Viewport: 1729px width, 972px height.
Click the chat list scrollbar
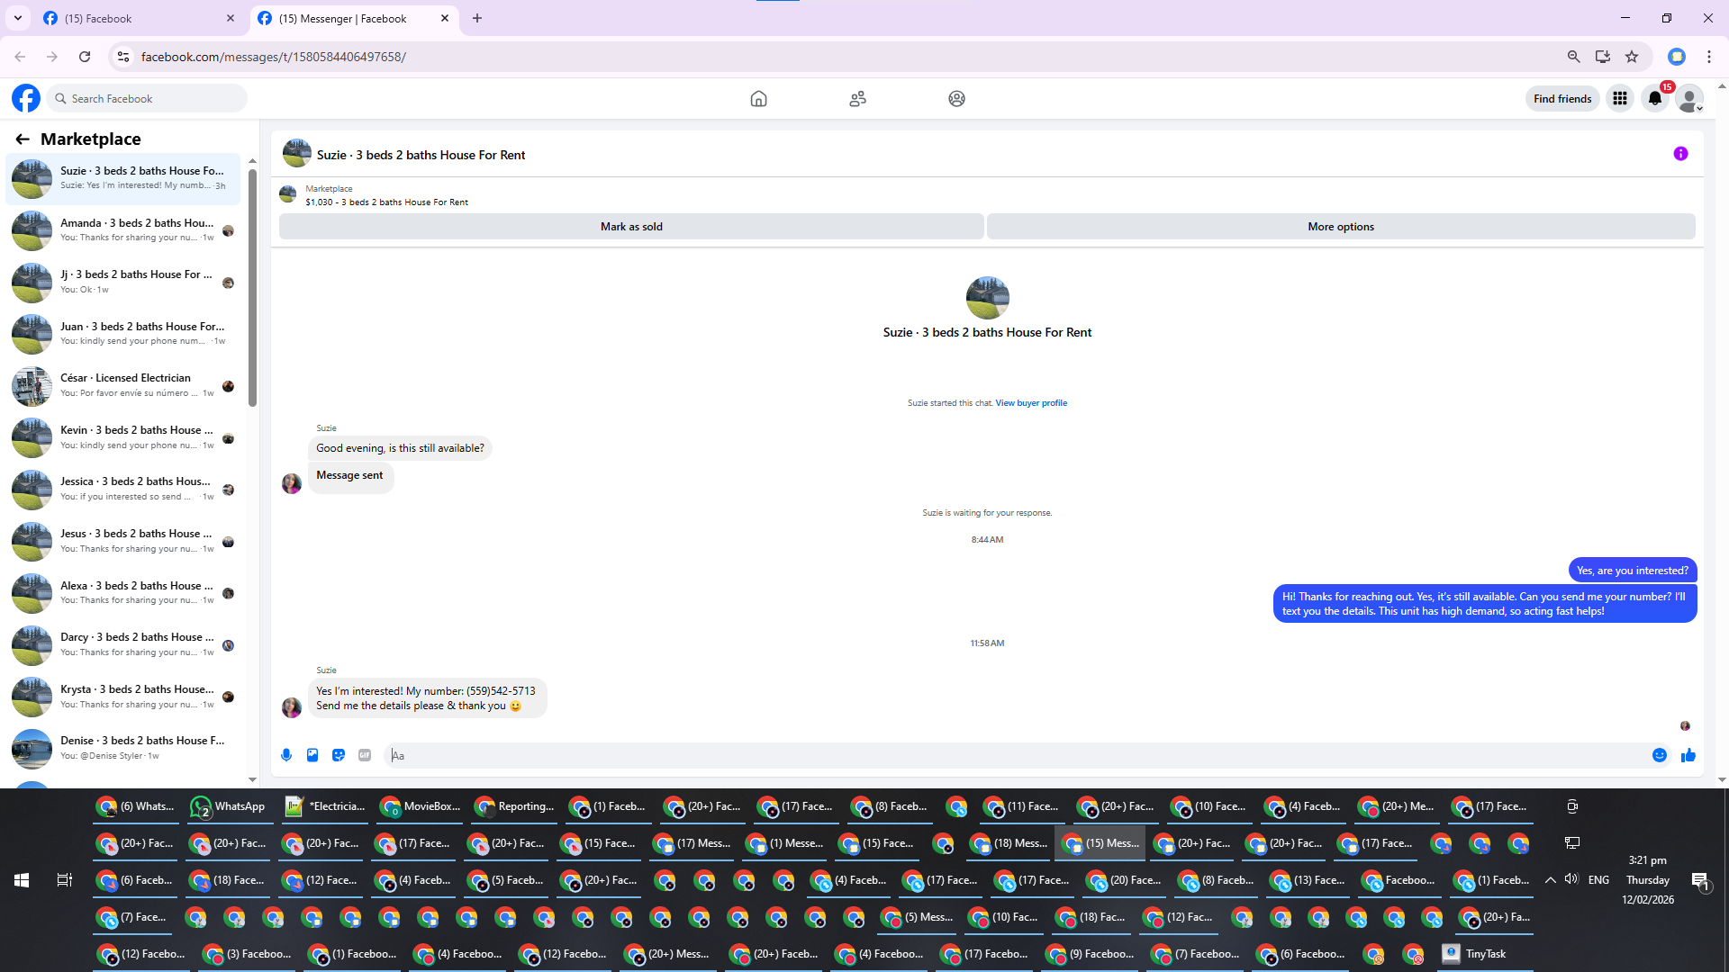click(252, 288)
